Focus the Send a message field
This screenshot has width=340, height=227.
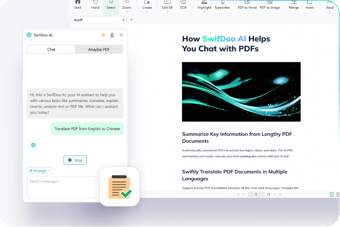63,187
